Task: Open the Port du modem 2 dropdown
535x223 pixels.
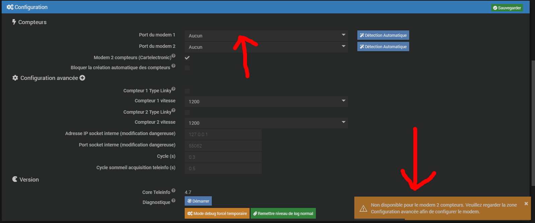Action: pos(266,47)
